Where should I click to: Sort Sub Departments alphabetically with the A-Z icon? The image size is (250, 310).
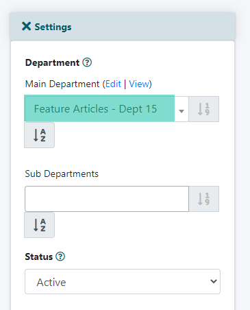click(39, 225)
